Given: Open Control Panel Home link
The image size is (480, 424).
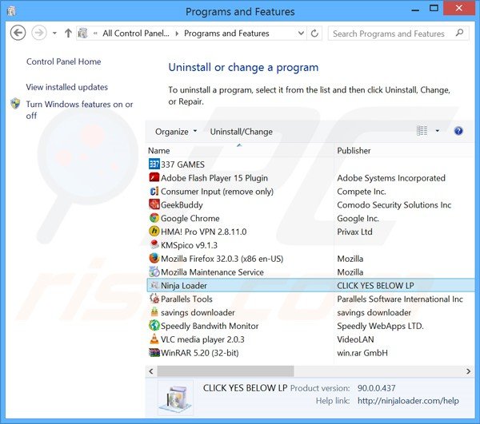Looking at the screenshot, I should click(x=63, y=61).
